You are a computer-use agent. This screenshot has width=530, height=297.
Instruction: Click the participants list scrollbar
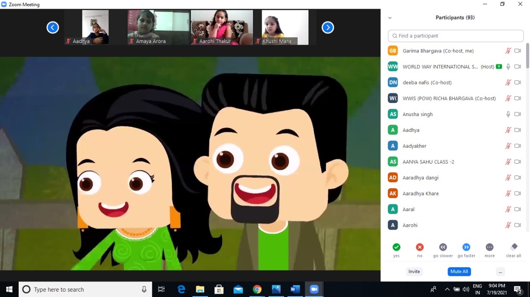coord(528,55)
